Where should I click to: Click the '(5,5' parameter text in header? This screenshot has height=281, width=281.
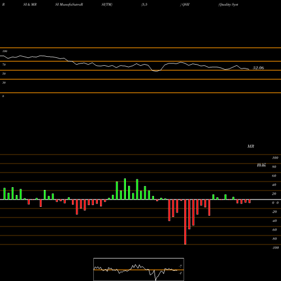144,4
